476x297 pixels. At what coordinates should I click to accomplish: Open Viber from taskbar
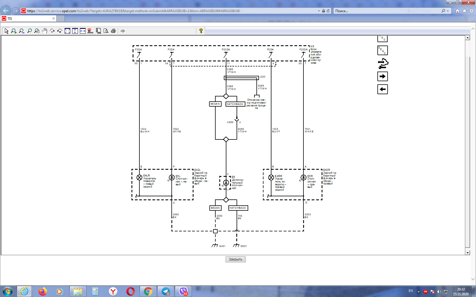(x=184, y=291)
